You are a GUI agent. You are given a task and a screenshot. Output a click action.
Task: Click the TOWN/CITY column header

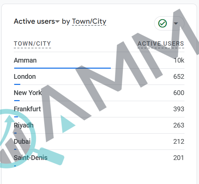(x=32, y=44)
